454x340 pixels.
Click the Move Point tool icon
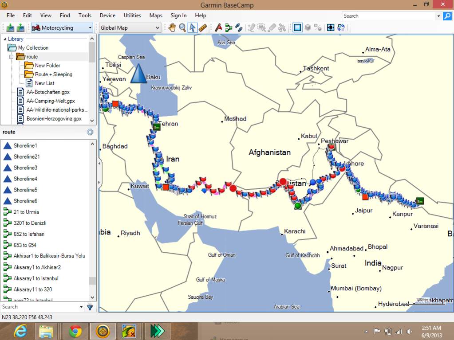point(261,28)
